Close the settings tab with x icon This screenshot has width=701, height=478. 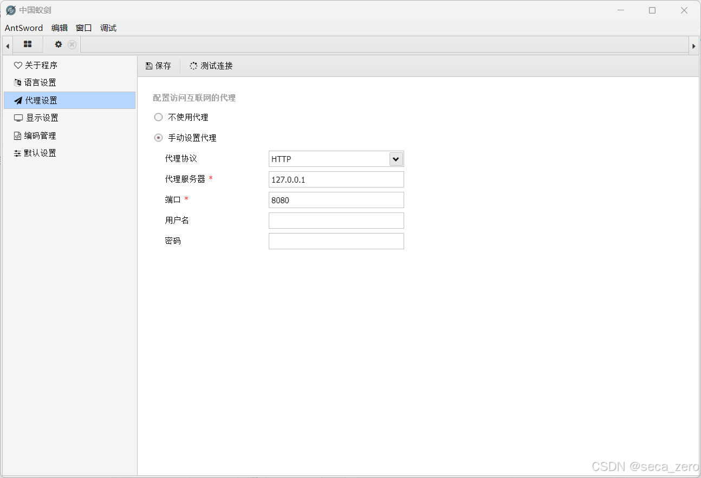pos(72,44)
